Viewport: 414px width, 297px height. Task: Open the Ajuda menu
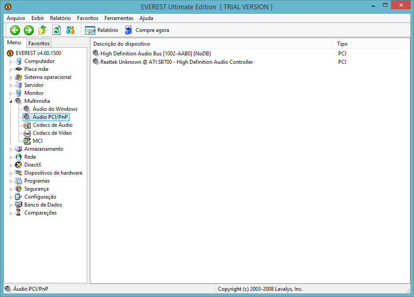pos(146,18)
